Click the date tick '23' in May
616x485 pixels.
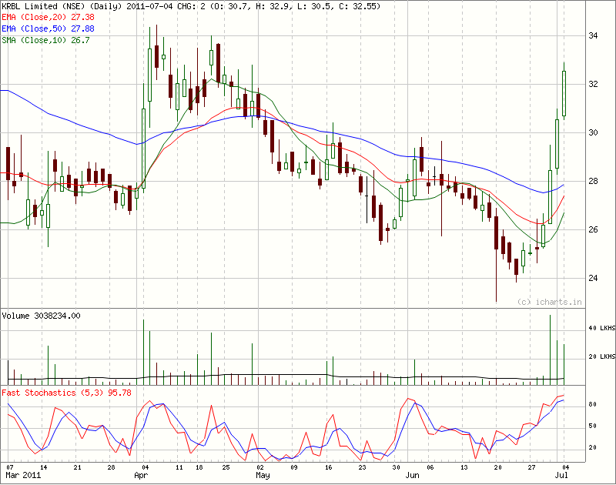(x=362, y=467)
